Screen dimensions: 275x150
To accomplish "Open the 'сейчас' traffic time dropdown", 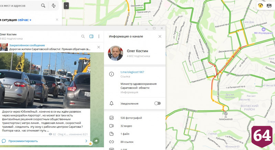I will coord(24,20).
